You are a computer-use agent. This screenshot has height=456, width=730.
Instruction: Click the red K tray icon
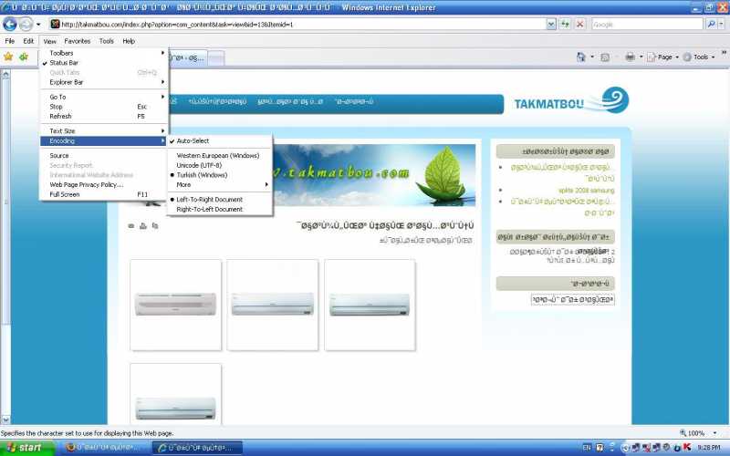point(686,447)
